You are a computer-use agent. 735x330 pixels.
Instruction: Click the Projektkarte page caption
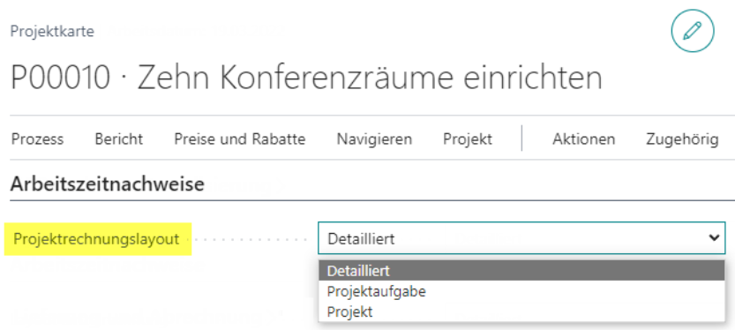coord(52,32)
